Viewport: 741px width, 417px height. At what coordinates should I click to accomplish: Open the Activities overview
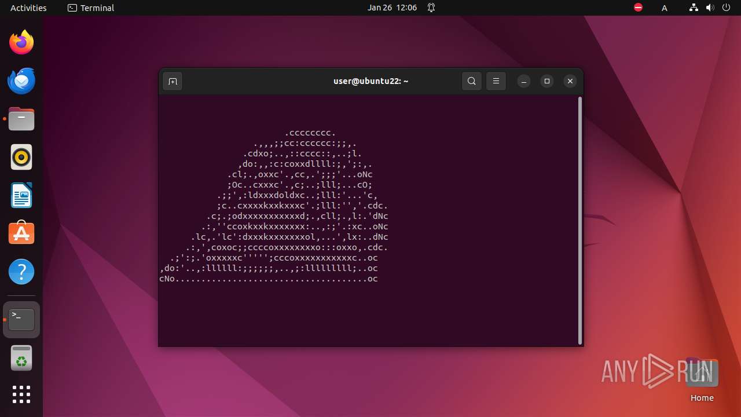click(x=28, y=8)
